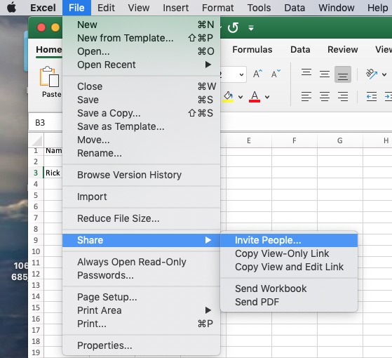Open fill color dropdown arrow
The image size is (392, 358).
[x=241, y=97]
